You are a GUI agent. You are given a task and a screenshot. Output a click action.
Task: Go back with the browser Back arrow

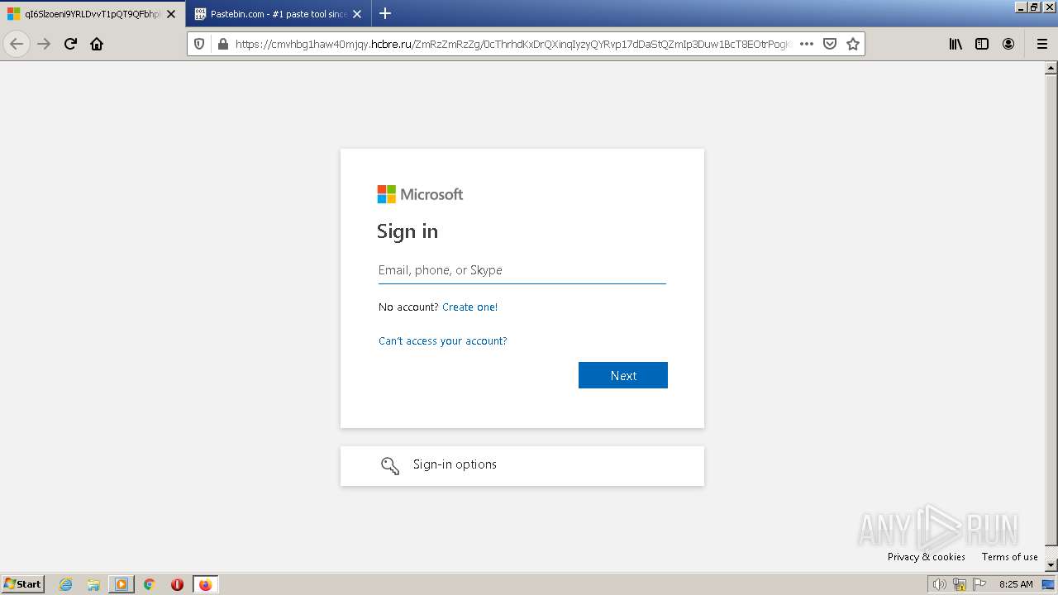tap(17, 44)
